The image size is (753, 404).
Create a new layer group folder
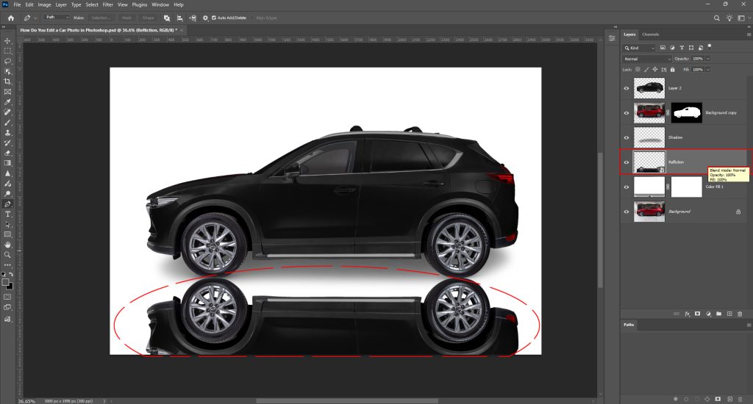pos(719,314)
